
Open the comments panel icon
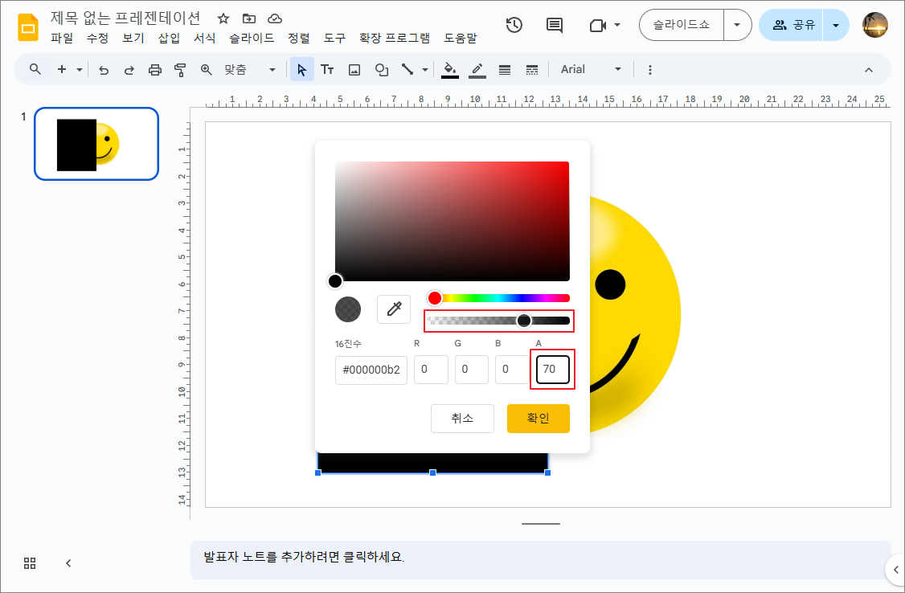[x=554, y=25]
